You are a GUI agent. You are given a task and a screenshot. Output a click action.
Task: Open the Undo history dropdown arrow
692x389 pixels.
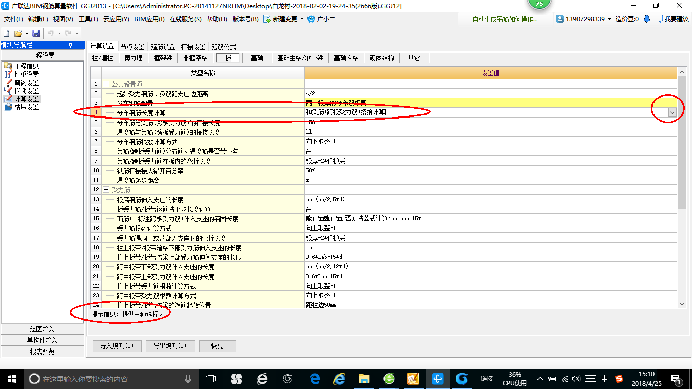tap(59, 33)
